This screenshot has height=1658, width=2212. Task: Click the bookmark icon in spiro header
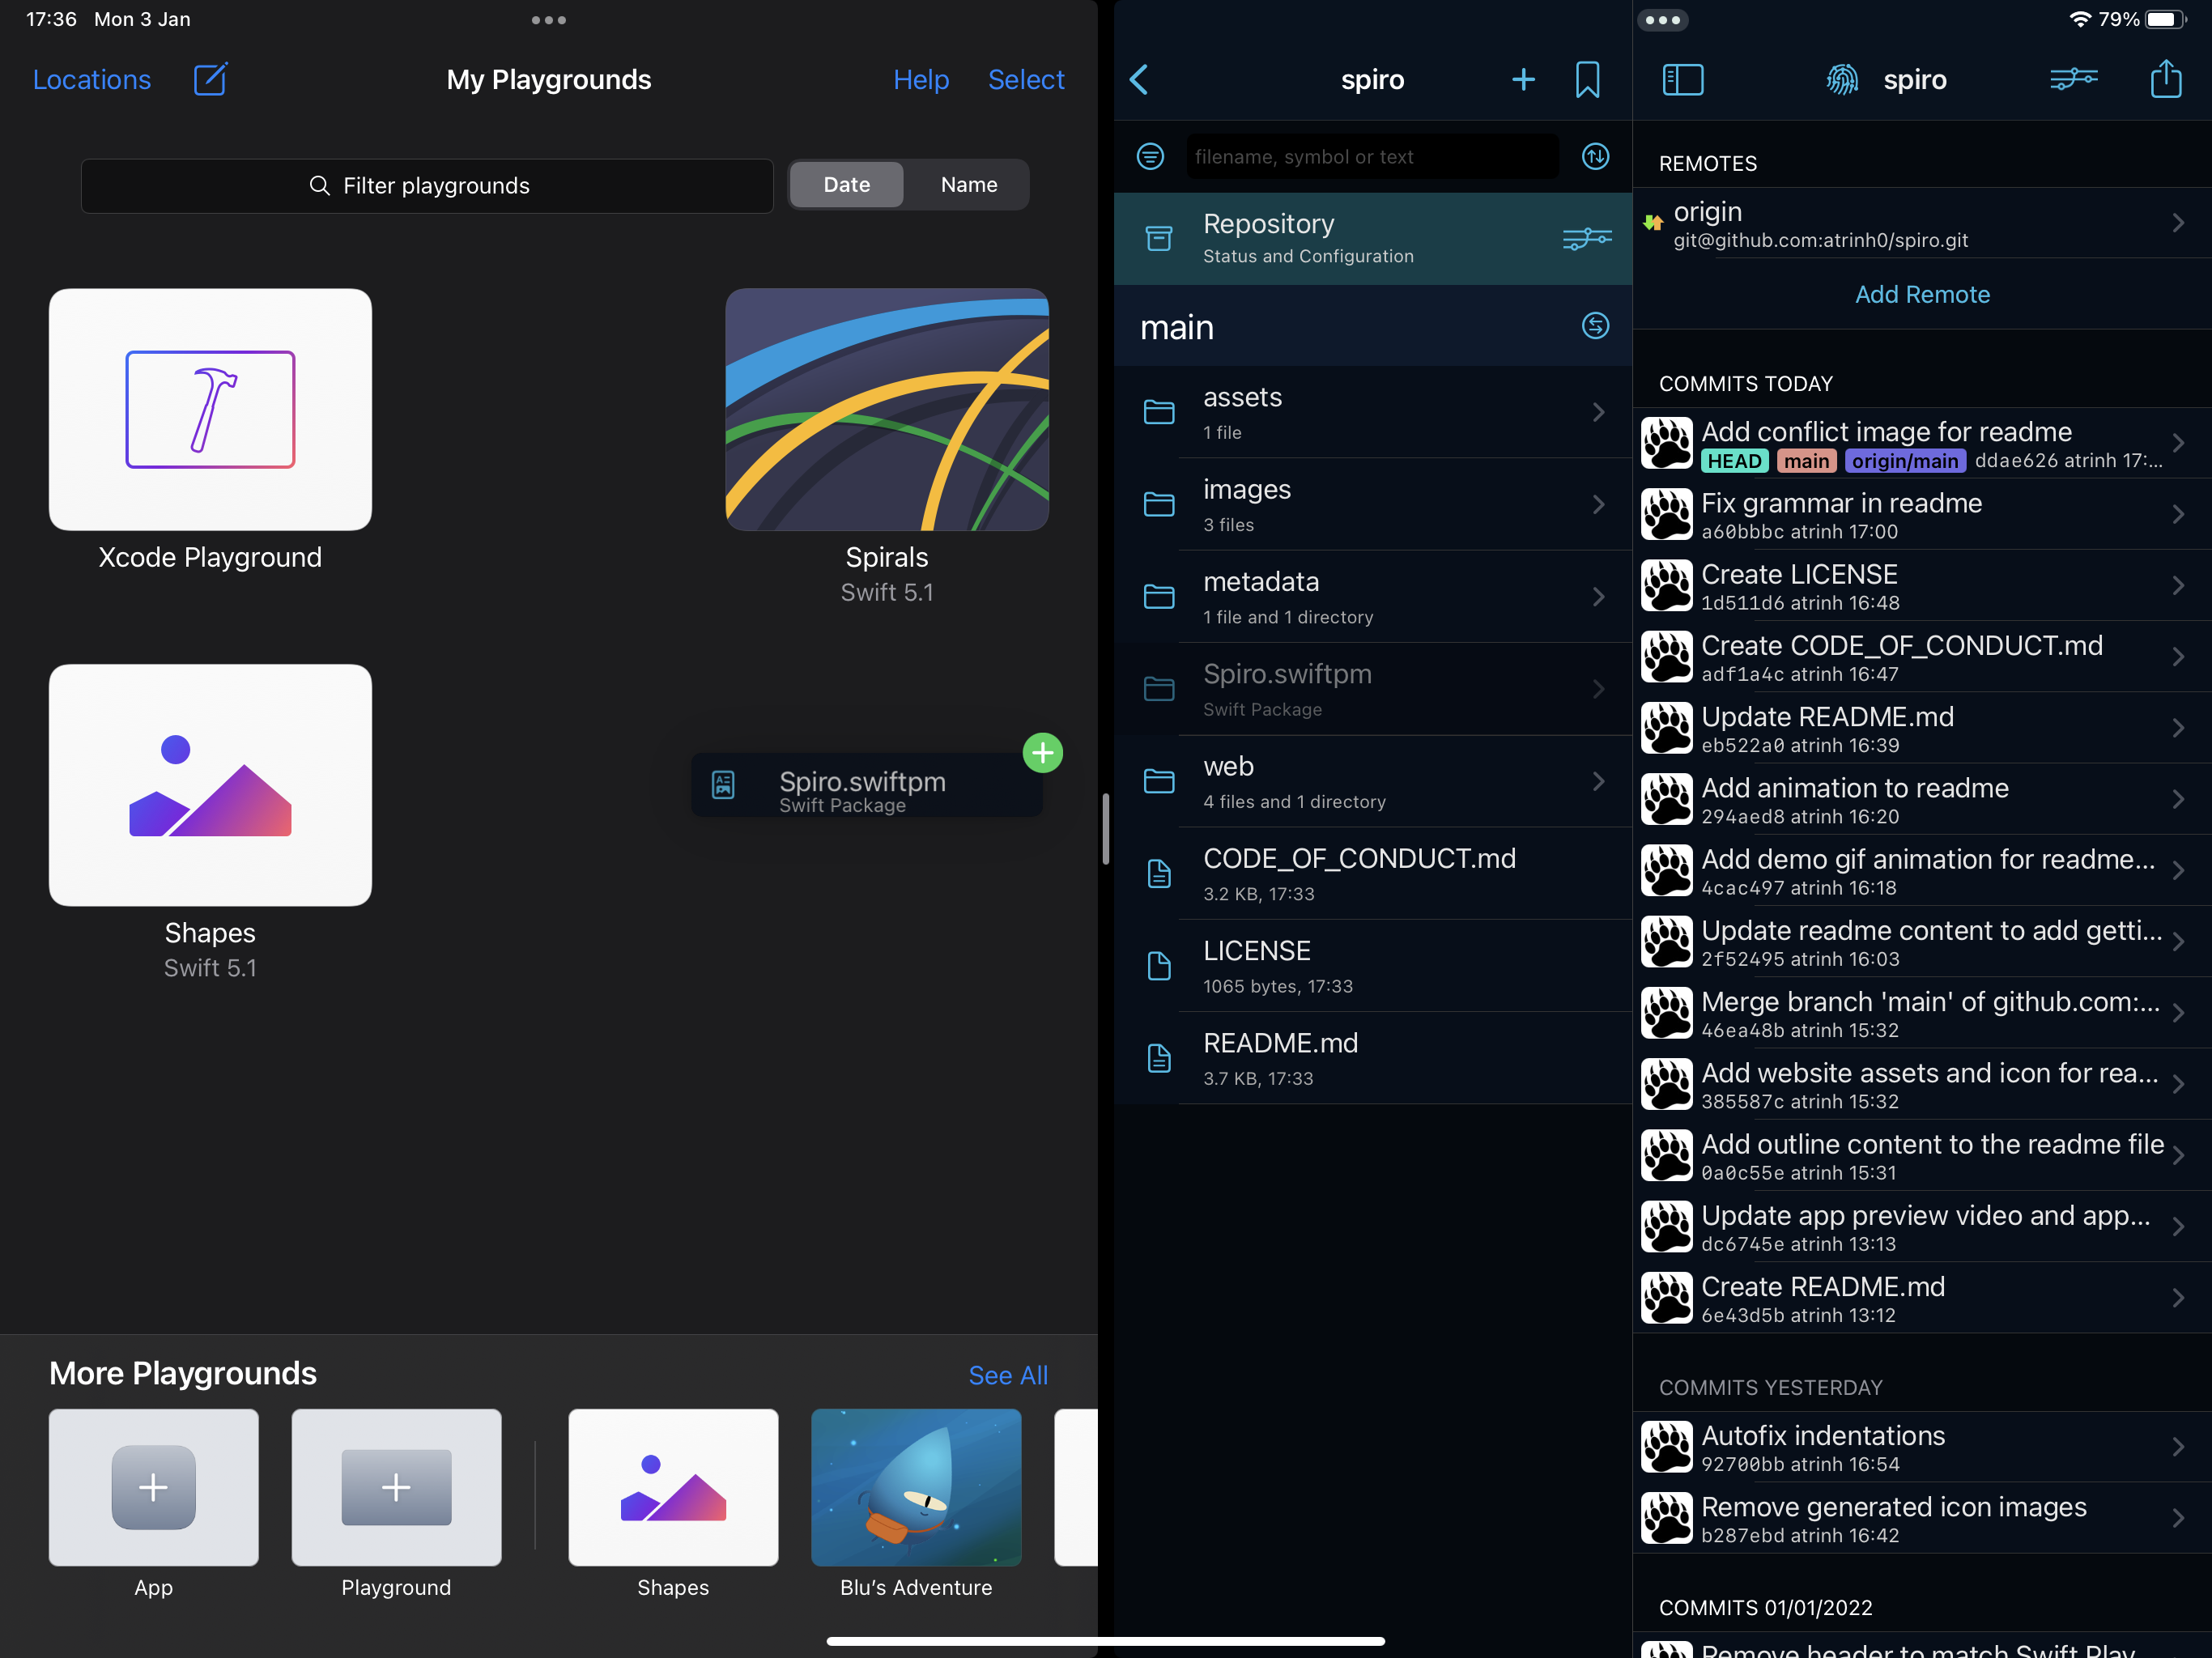[1587, 79]
